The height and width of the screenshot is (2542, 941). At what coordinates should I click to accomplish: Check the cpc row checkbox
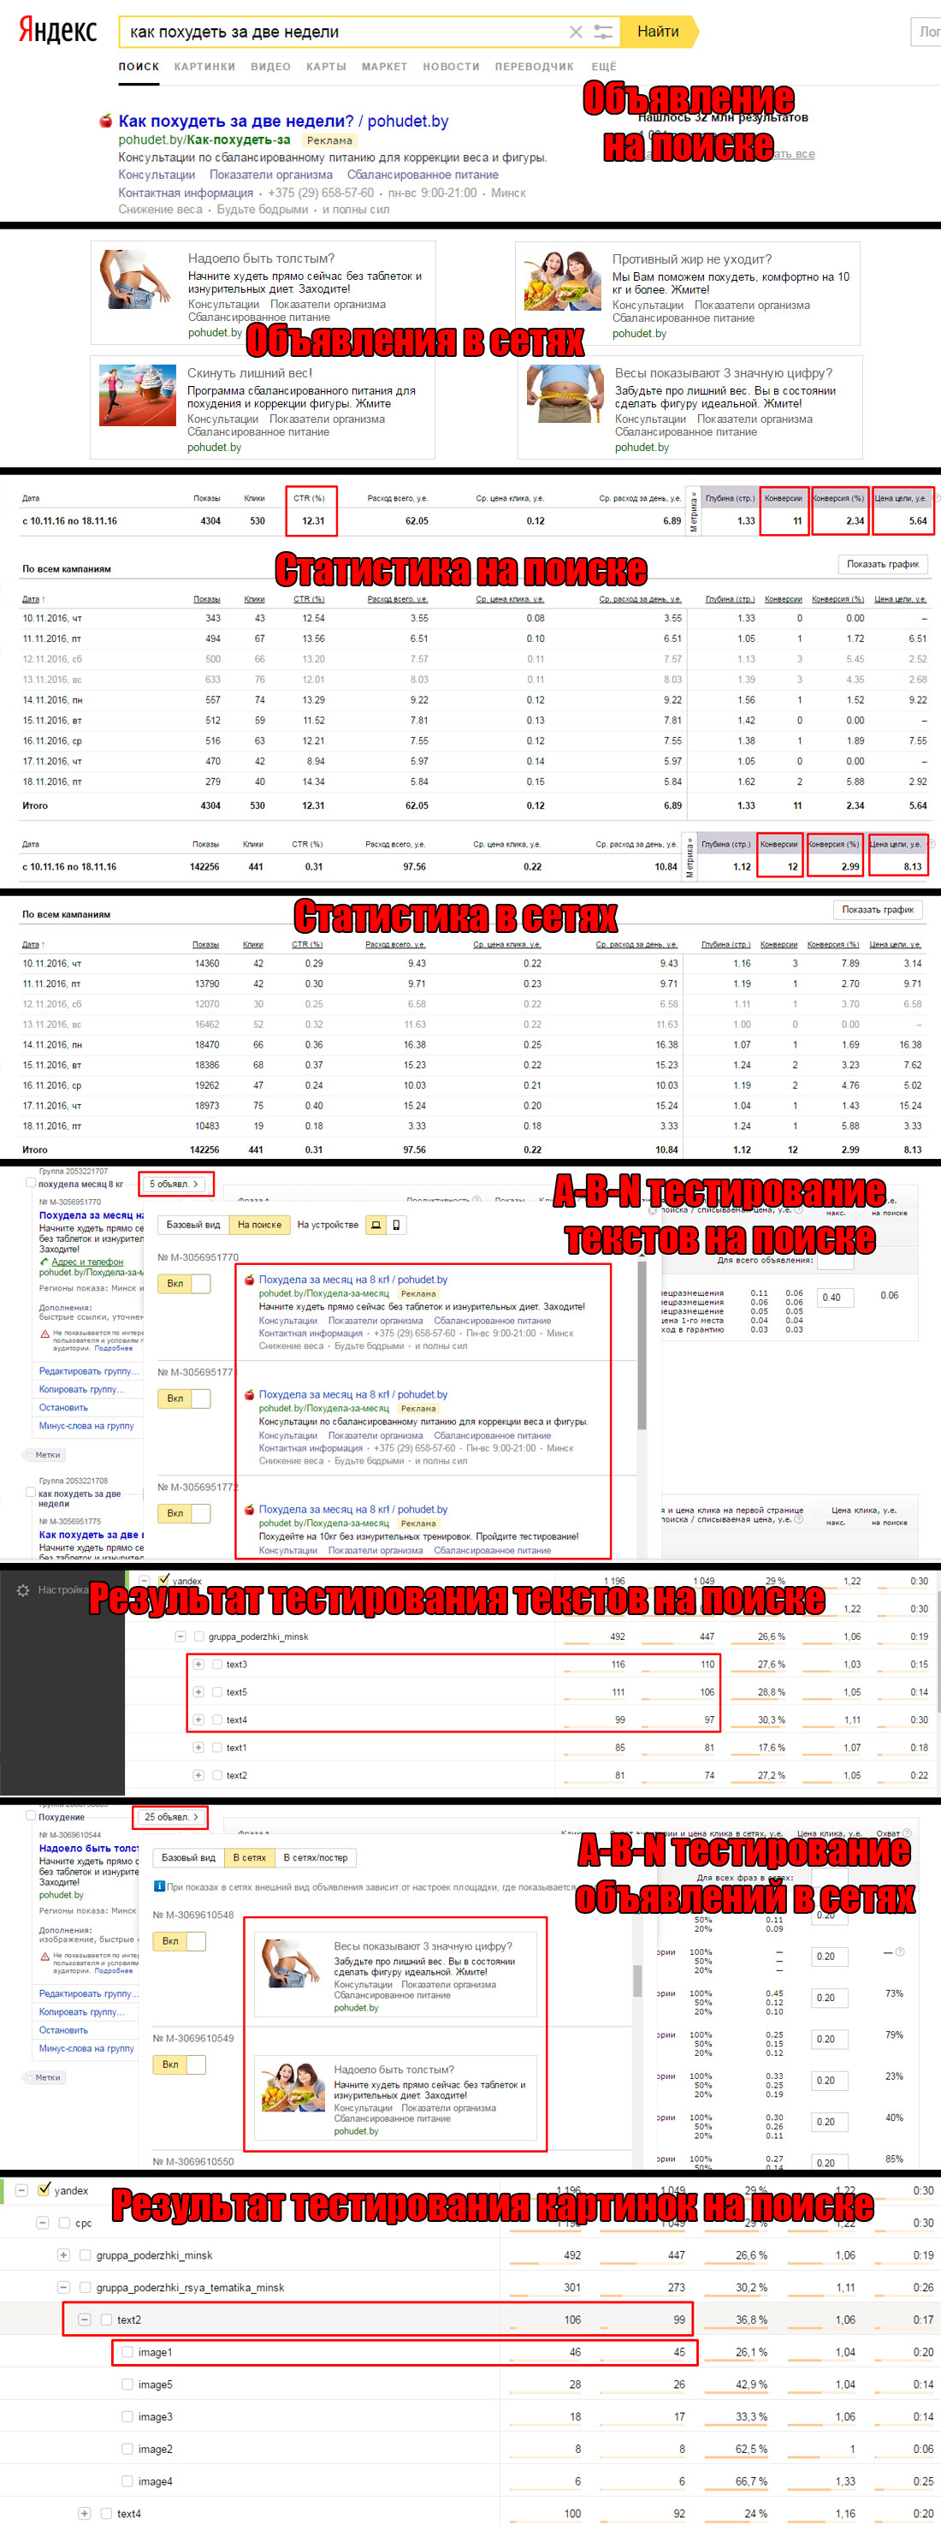[64, 2222]
